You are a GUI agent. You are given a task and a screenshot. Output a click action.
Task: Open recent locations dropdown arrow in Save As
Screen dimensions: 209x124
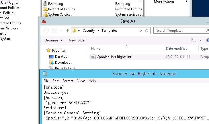coord(61,31)
